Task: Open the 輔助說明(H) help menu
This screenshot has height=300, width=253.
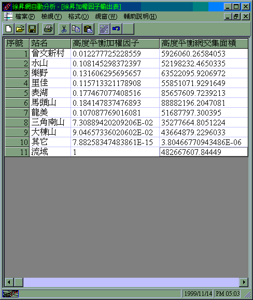Action: pyautogui.click(x=140, y=17)
